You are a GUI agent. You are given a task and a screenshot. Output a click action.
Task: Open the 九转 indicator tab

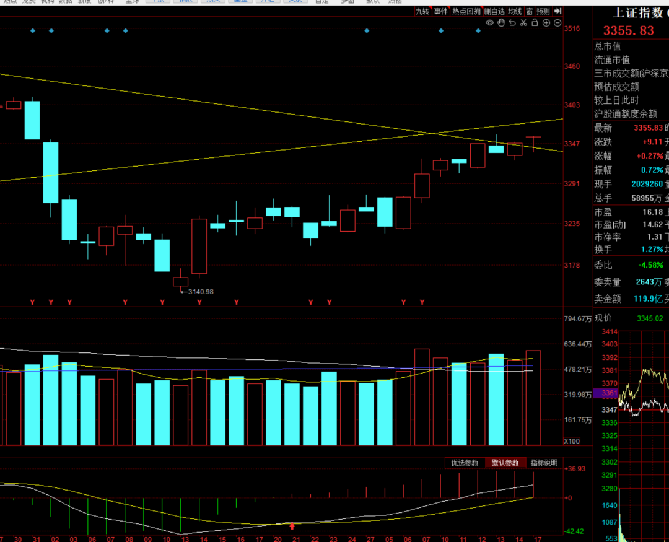point(422,11)
